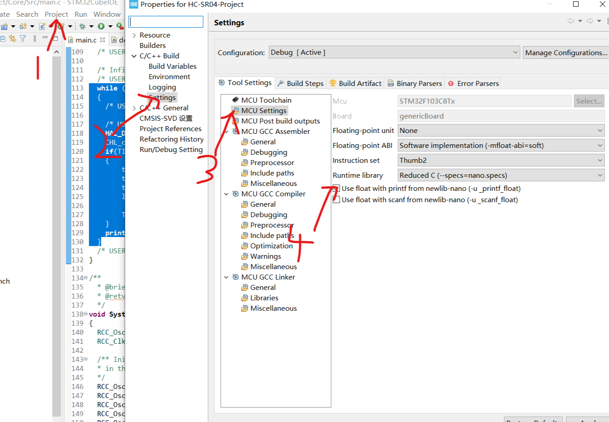
Task: Open the Project menu
Action: (x=57, y=14)
